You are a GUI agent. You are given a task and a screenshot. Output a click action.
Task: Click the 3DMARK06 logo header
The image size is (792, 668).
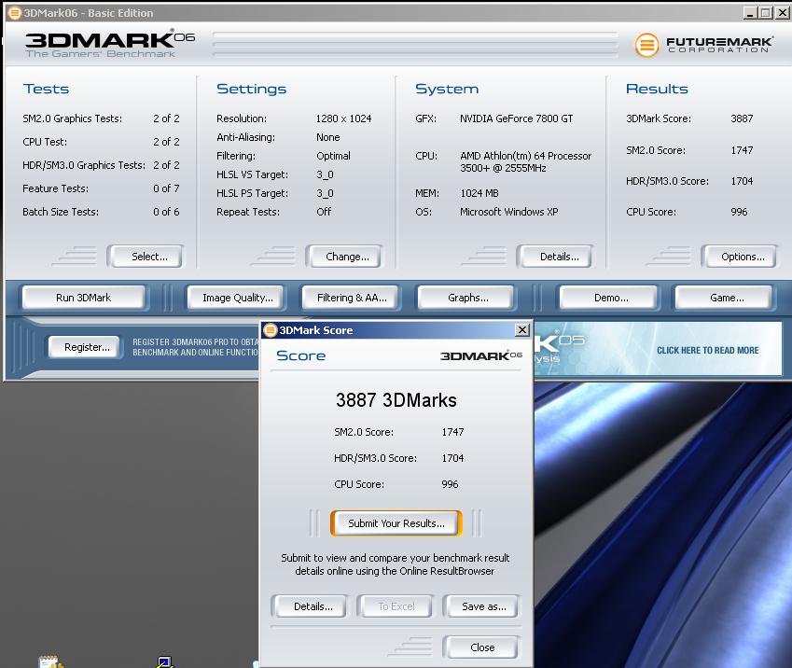pyautogui.click(x=109, y=45)
